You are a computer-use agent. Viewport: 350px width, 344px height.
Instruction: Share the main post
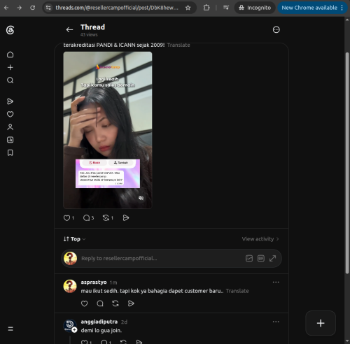tap(126, 218)
